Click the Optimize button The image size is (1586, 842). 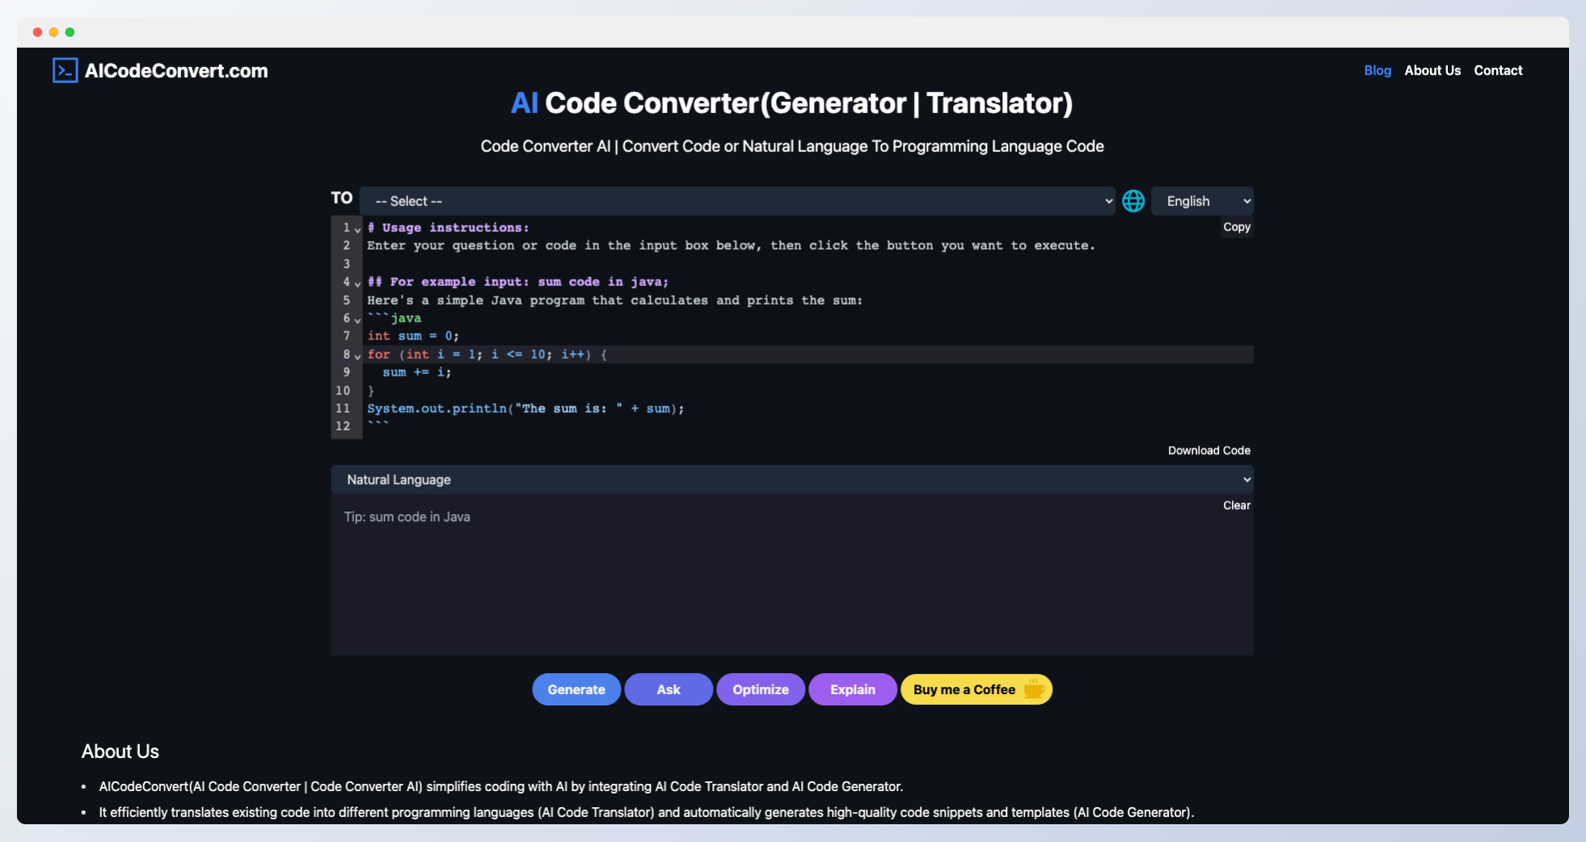coord(760,689)
